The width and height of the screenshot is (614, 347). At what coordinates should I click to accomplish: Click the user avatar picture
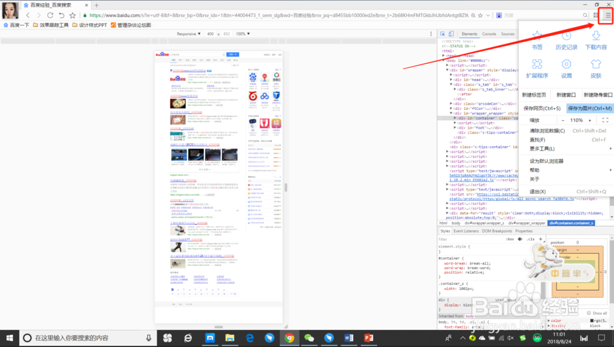click(x=10, y=10)
